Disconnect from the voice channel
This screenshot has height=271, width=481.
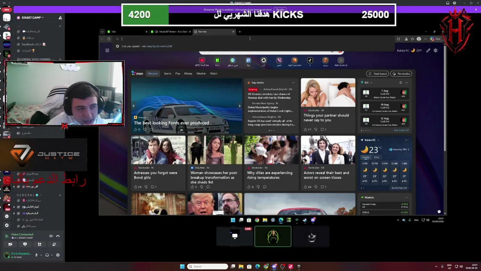58,236
